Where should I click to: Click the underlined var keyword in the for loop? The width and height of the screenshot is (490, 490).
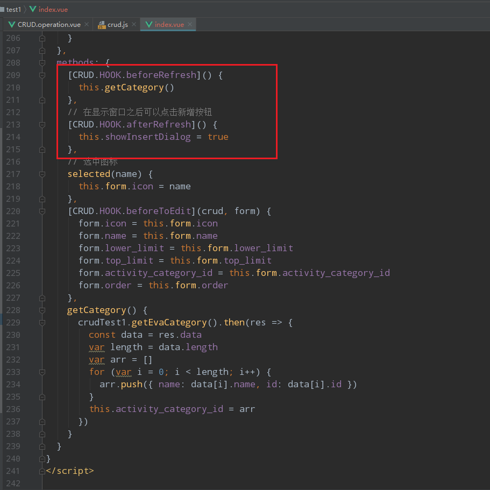click(x=123, y=372)
